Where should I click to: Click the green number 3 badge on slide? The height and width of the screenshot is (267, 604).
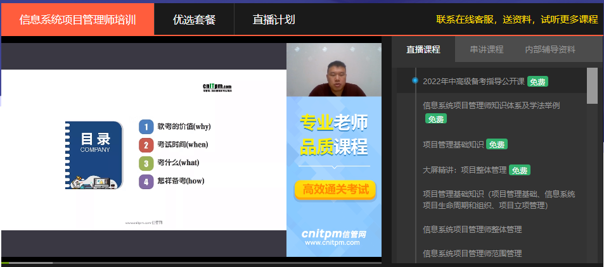(x=146, y=163)
